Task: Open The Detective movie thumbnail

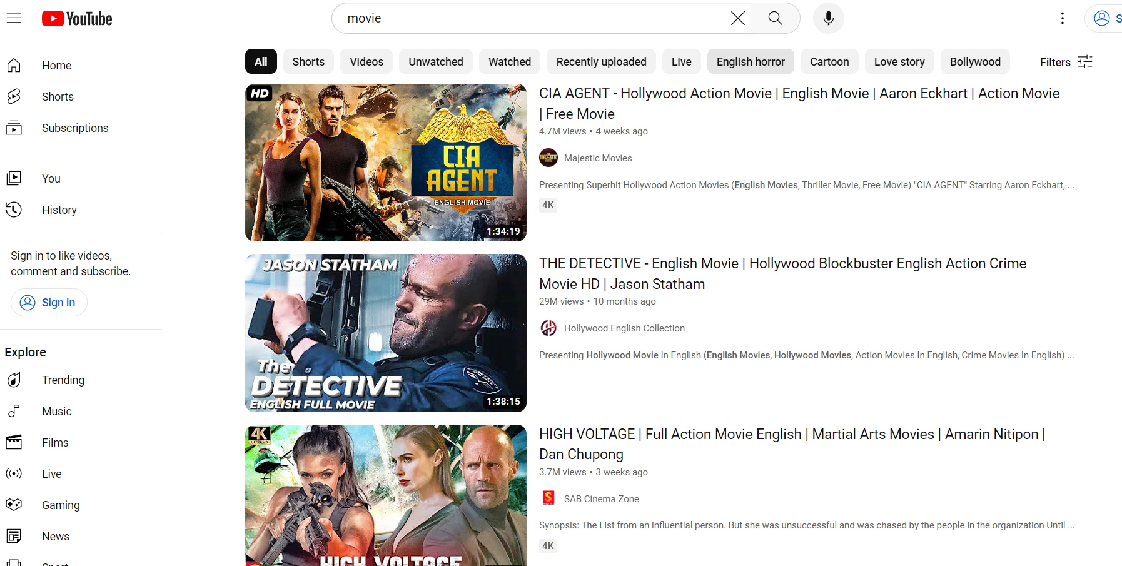Action: pyautogui.click(x=386, y=333)
